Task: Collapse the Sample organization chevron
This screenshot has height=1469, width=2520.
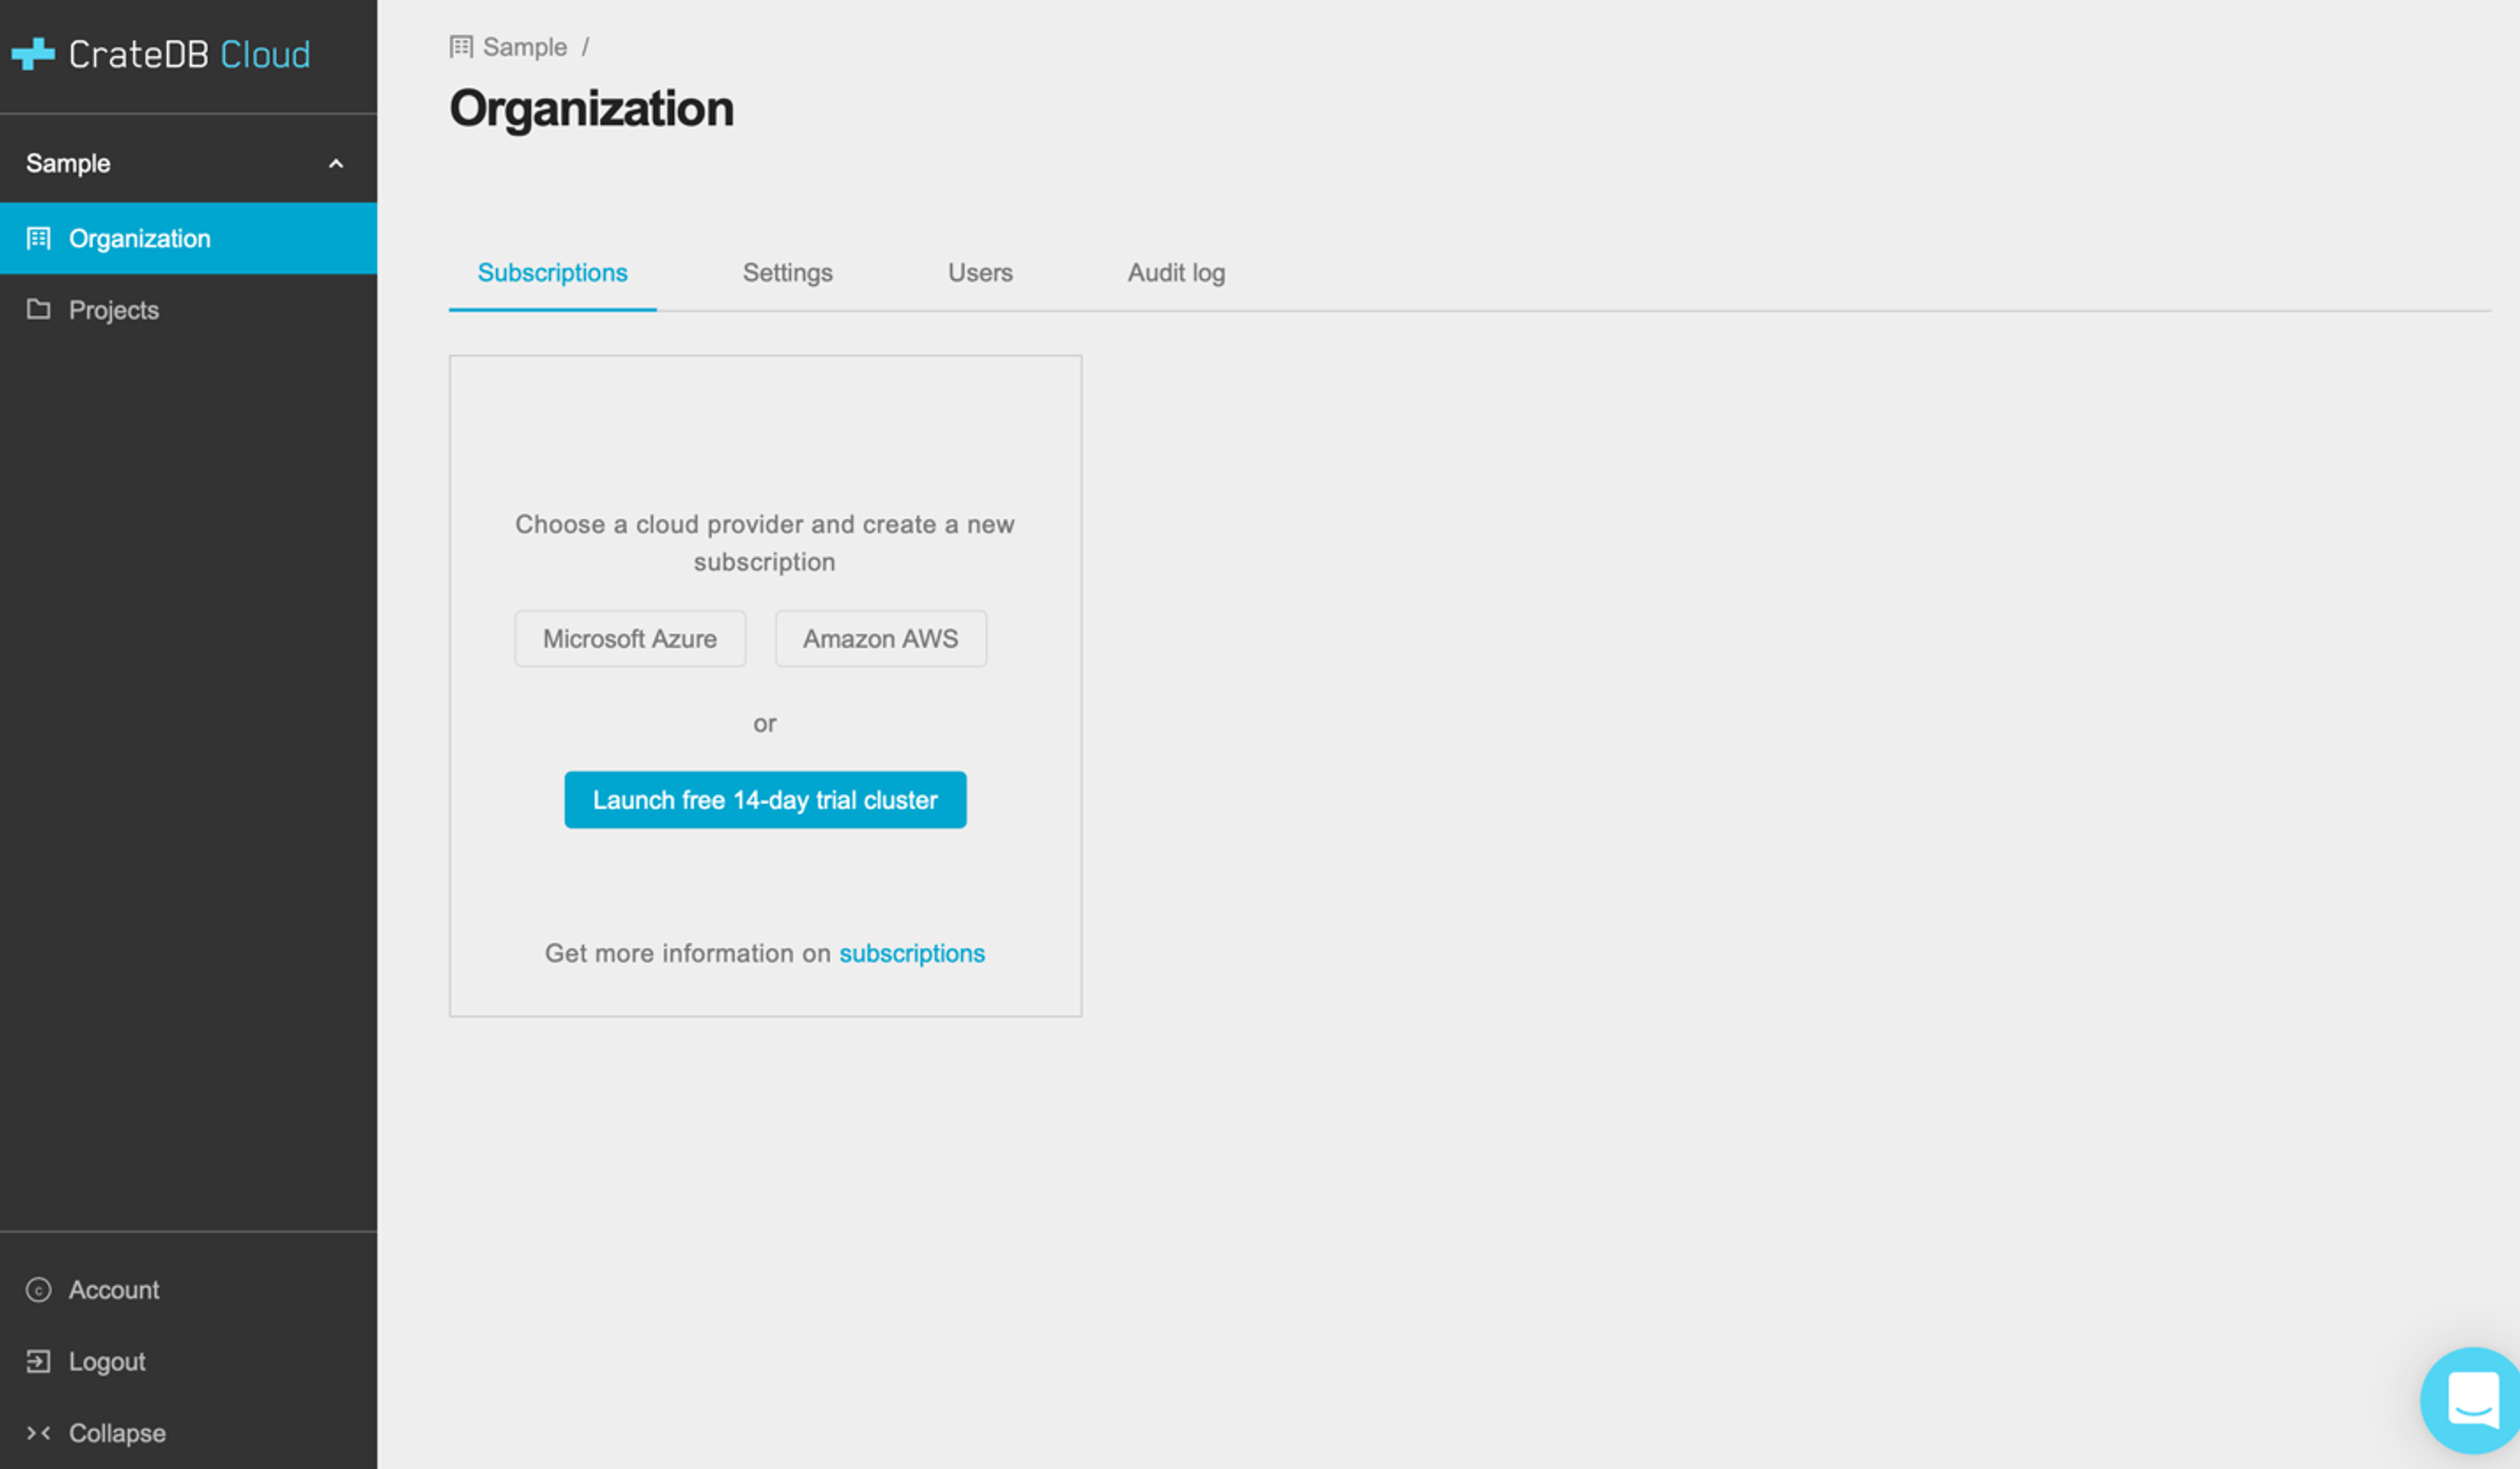Action: pos(336,164)
